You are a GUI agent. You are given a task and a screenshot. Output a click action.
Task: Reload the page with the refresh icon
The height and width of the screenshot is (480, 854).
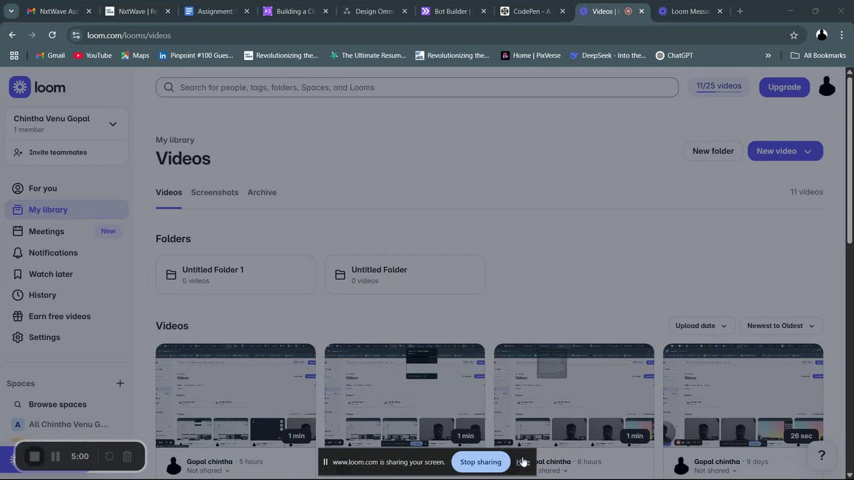coord(52,35)
